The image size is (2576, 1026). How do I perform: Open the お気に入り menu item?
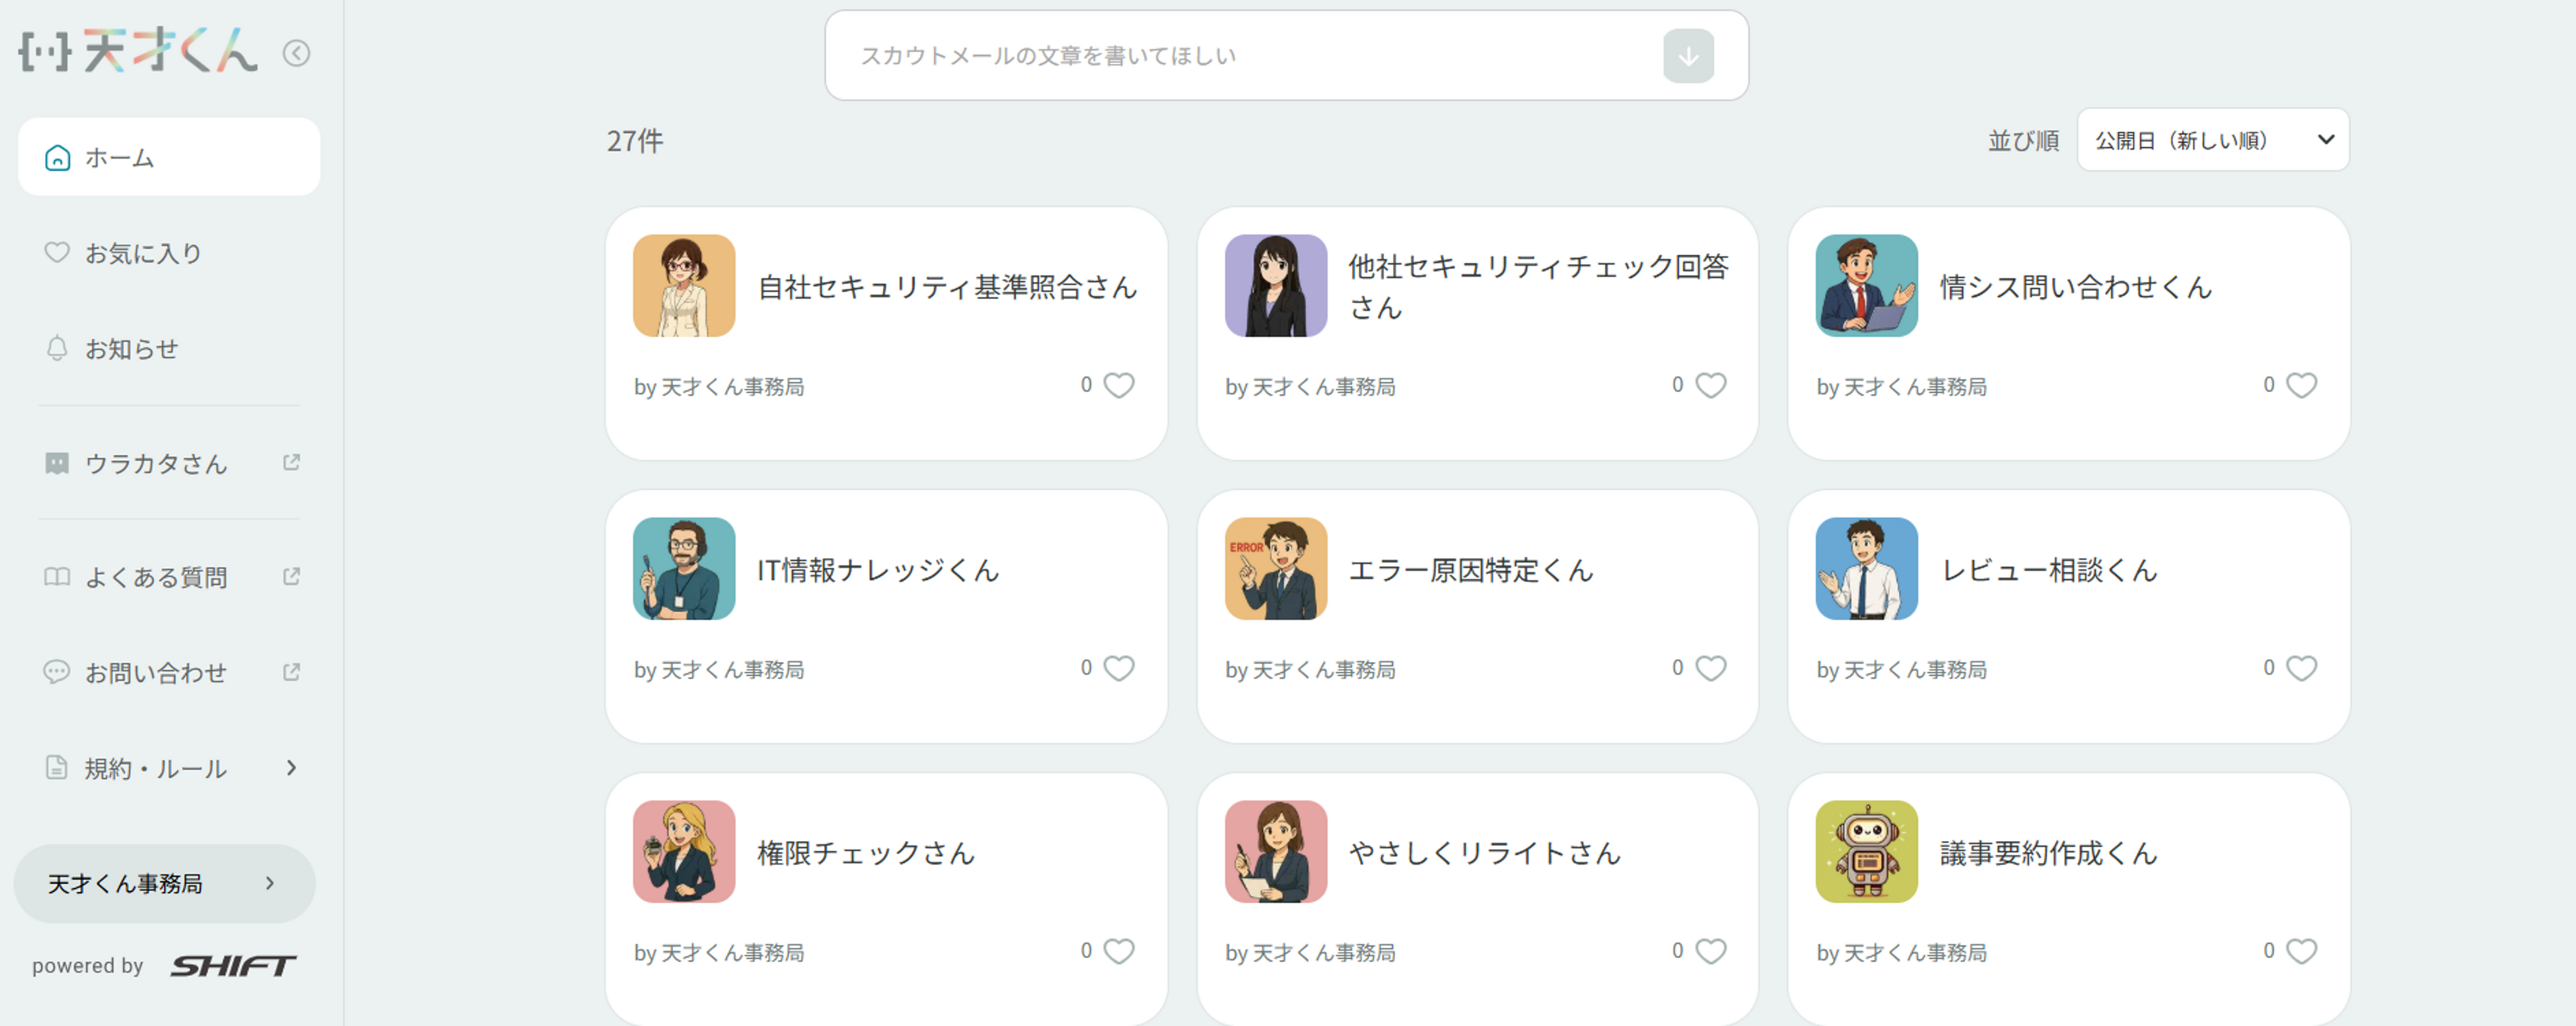pos(143,253)
